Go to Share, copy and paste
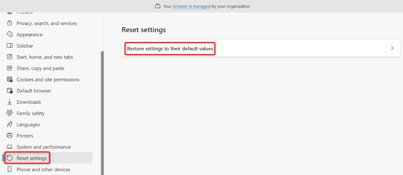This screenshot has width=403, height=175. [x=39, y=68]
